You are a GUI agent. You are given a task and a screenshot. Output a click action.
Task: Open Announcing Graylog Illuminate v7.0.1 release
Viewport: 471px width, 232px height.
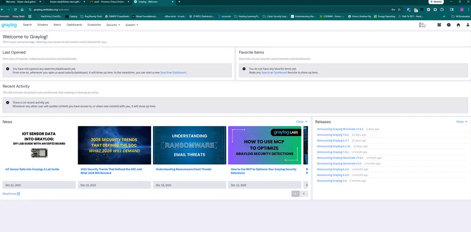[x=340, y=158]
